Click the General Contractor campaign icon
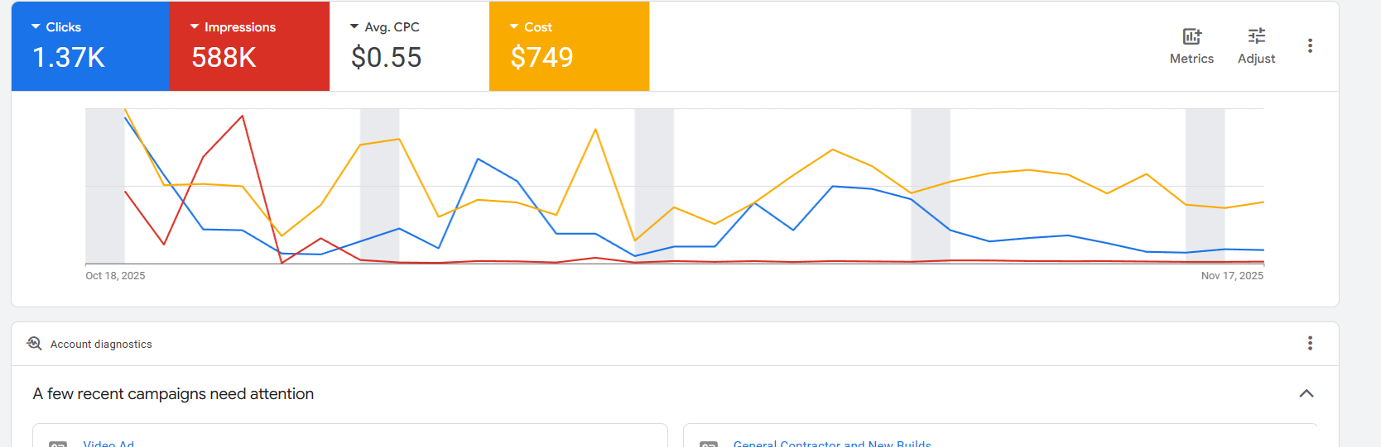Screen dimensions: 1381x447 click(x=709, y=444)
